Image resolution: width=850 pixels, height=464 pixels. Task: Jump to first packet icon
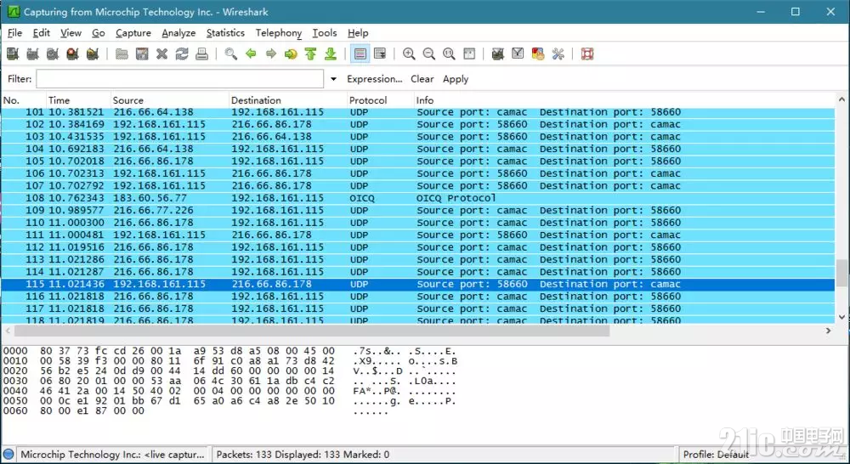point(310,54)
